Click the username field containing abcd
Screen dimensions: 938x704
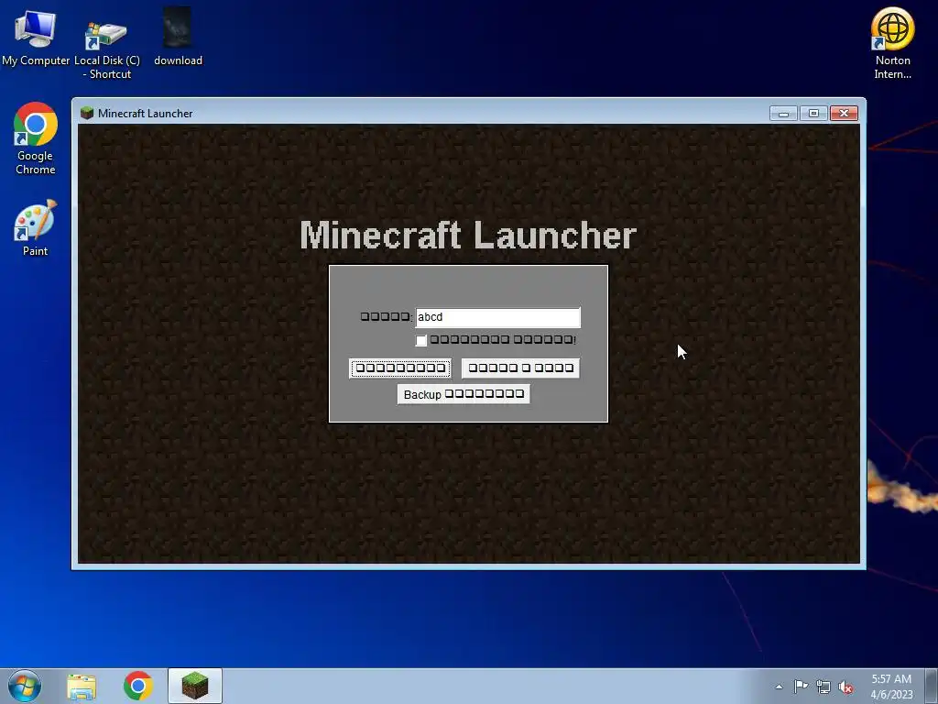point(497,317)
